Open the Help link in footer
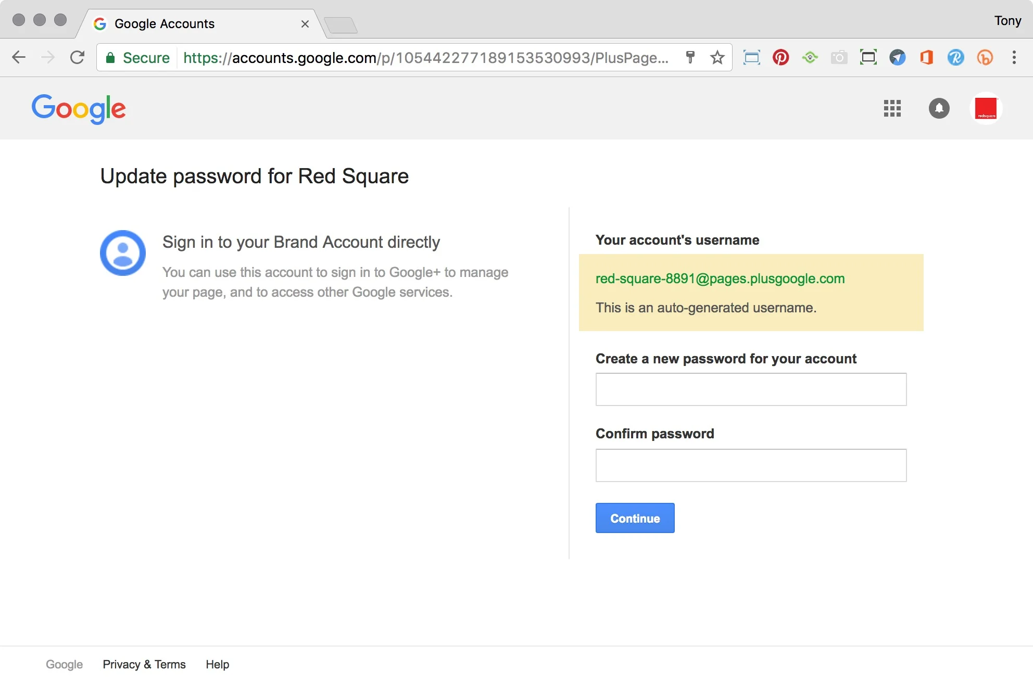1033x683 pixels. click(x=217, y=664)
